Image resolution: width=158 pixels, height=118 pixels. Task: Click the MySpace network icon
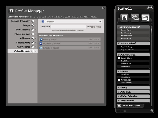(x=41, y=44)
